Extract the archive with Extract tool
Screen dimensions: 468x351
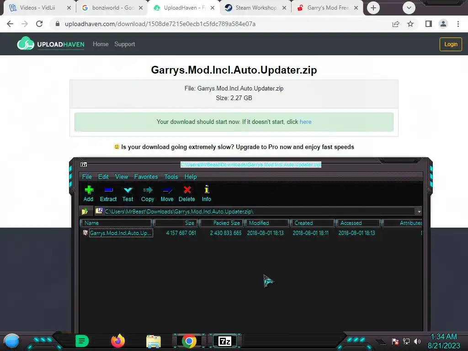(108, 194)
